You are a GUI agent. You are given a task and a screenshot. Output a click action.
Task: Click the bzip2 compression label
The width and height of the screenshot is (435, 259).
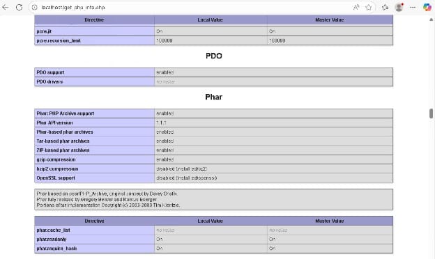pyautogui.click(x=57, y=169)
